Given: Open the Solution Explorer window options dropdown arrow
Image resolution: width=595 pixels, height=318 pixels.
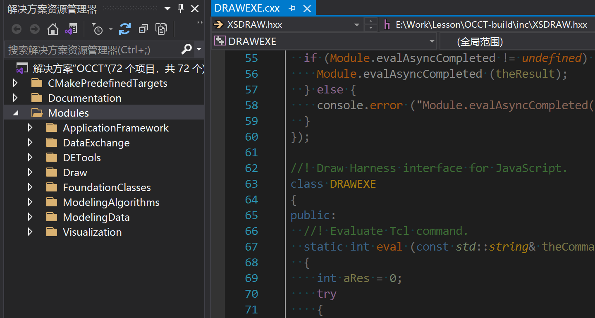Looking at the screenshot, I should click(167, 8).
